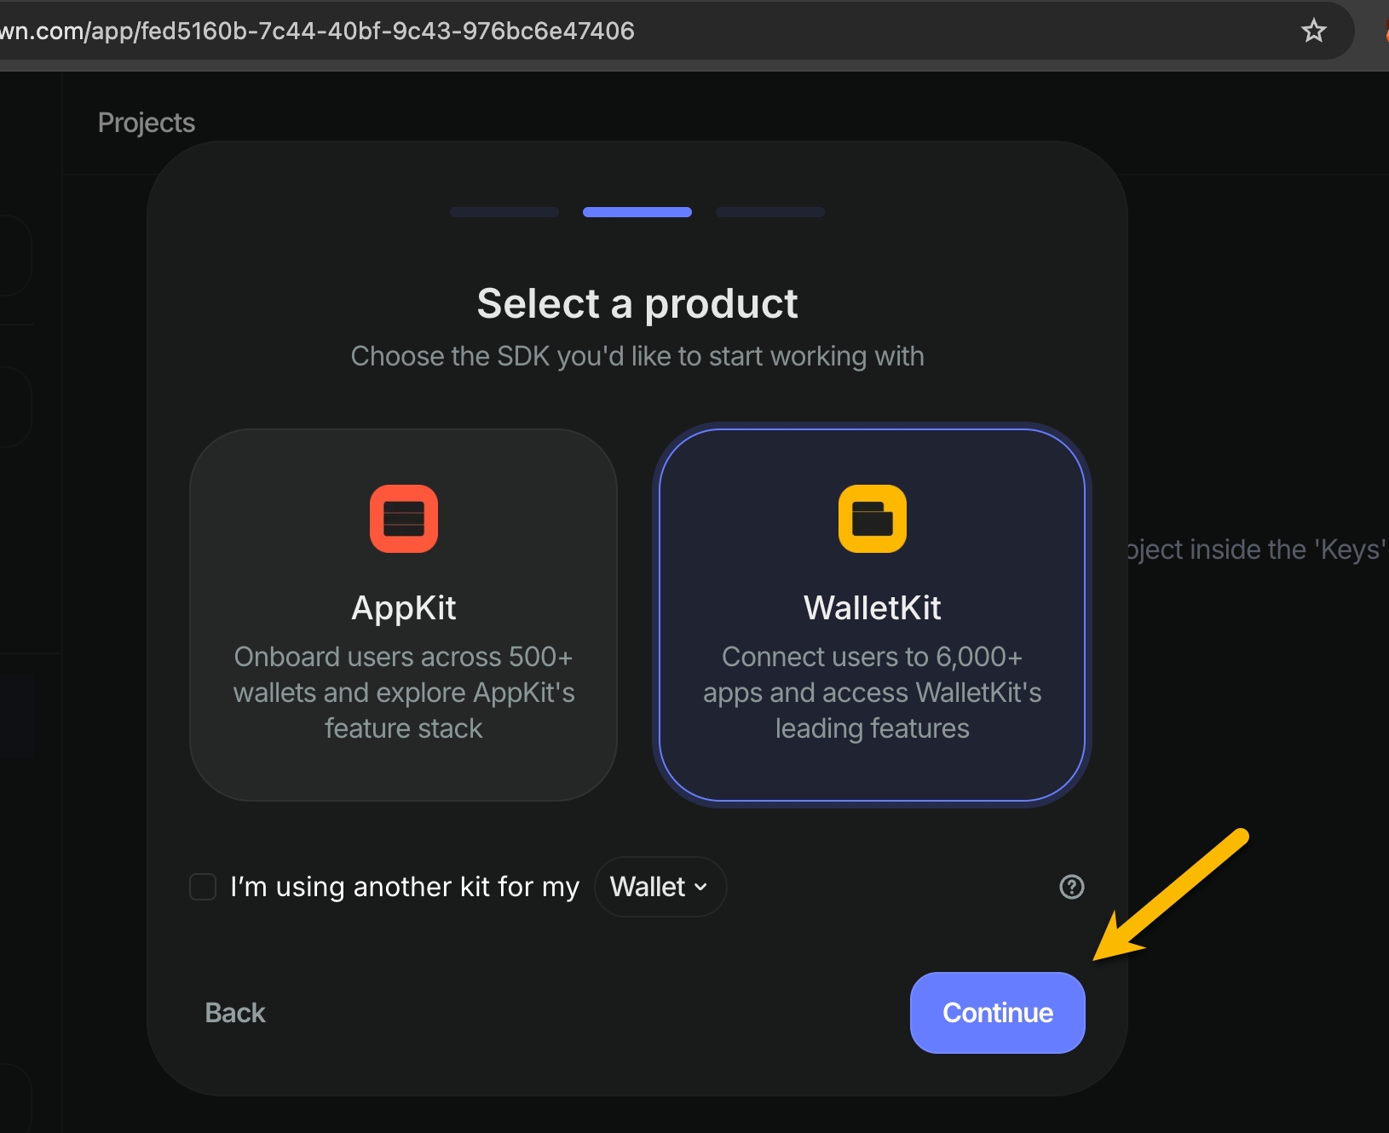Click the AppKit title text
The image size is (1389, 1133).
[403, 607]
